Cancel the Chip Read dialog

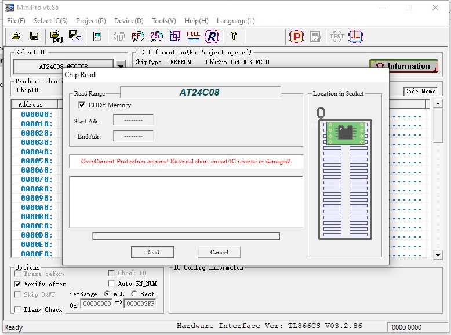(219, 252)
